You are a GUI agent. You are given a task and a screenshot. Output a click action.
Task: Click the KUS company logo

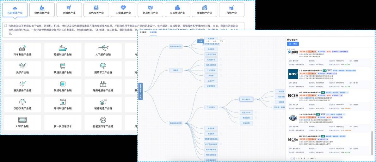click(293, 74)
